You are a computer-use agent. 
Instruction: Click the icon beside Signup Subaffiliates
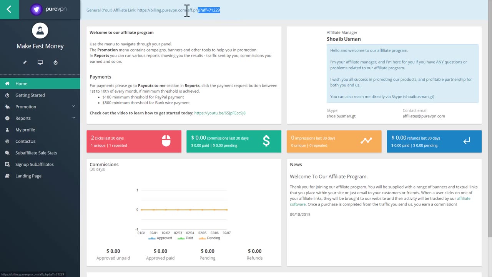coord(7,164)
